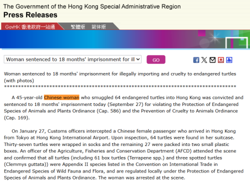Click the Press Releases heading

pyautogui.click(x=30, y=15)
